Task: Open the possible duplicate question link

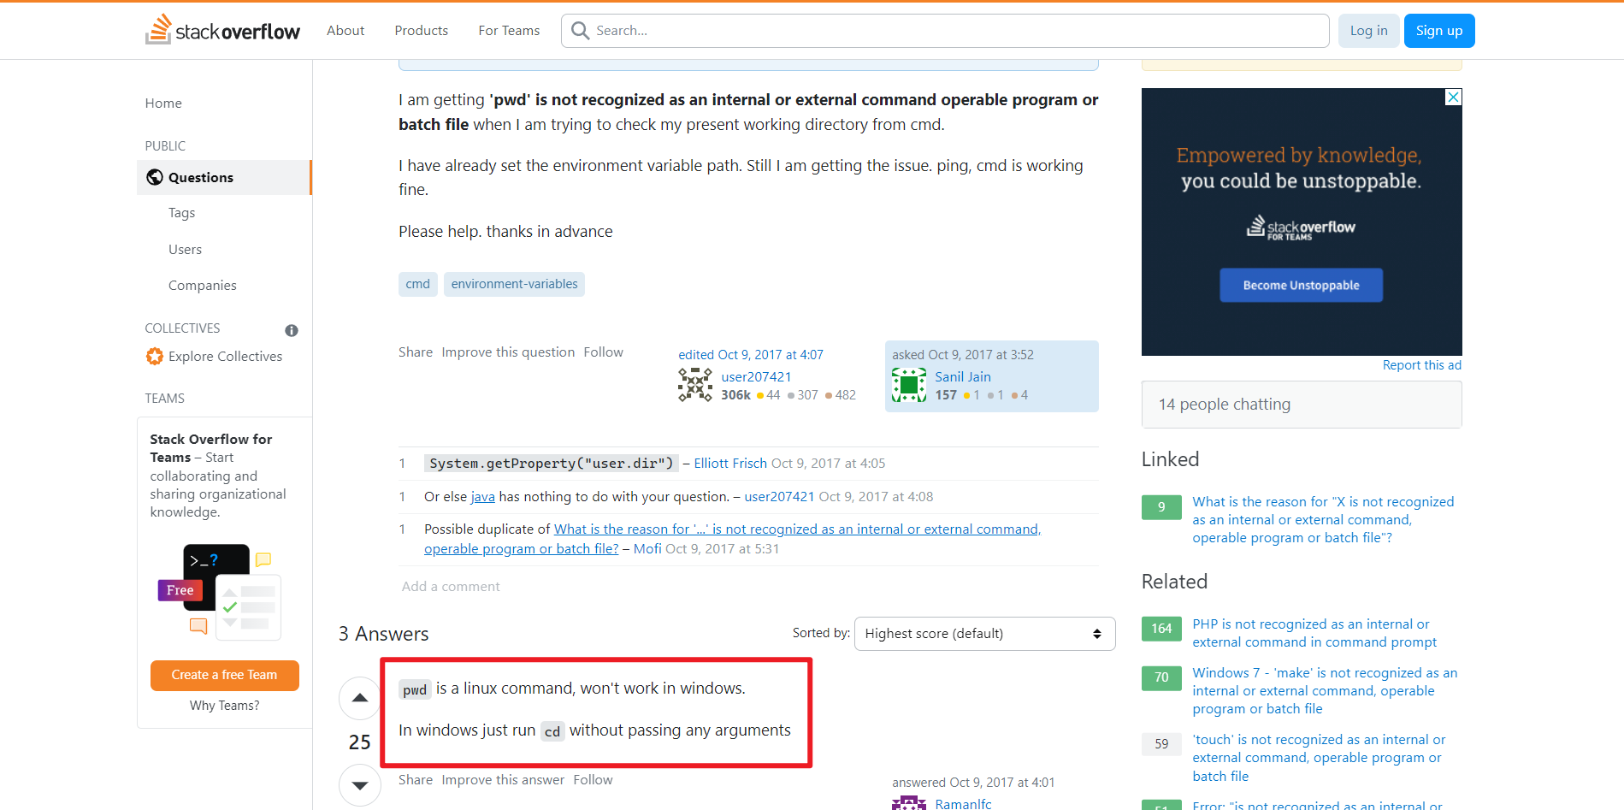Action: click(732, 539)
